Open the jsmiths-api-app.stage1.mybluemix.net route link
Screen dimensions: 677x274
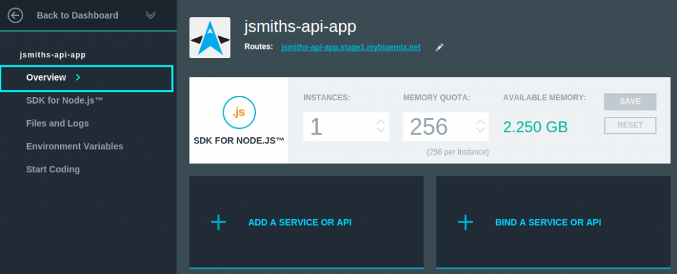tap(350, 48)
